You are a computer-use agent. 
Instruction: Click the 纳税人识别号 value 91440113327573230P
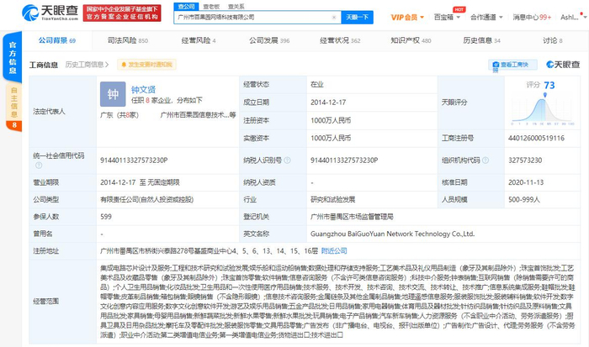[344, 160]
